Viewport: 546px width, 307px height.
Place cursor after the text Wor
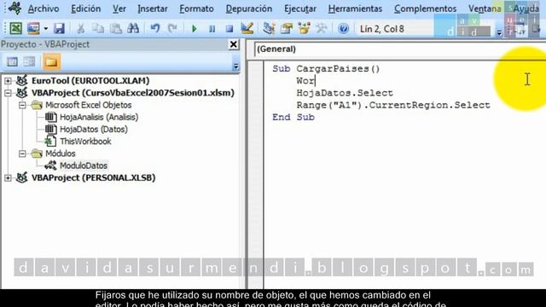click(315, 81)
